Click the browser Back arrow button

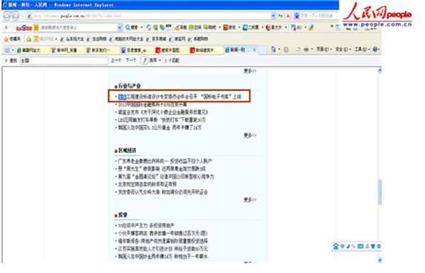(7, 16)
